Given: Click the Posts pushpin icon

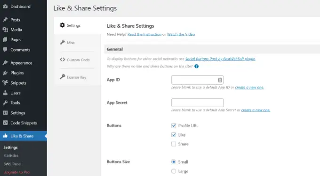Looking at the screenshot, I should tap(5, 20).
